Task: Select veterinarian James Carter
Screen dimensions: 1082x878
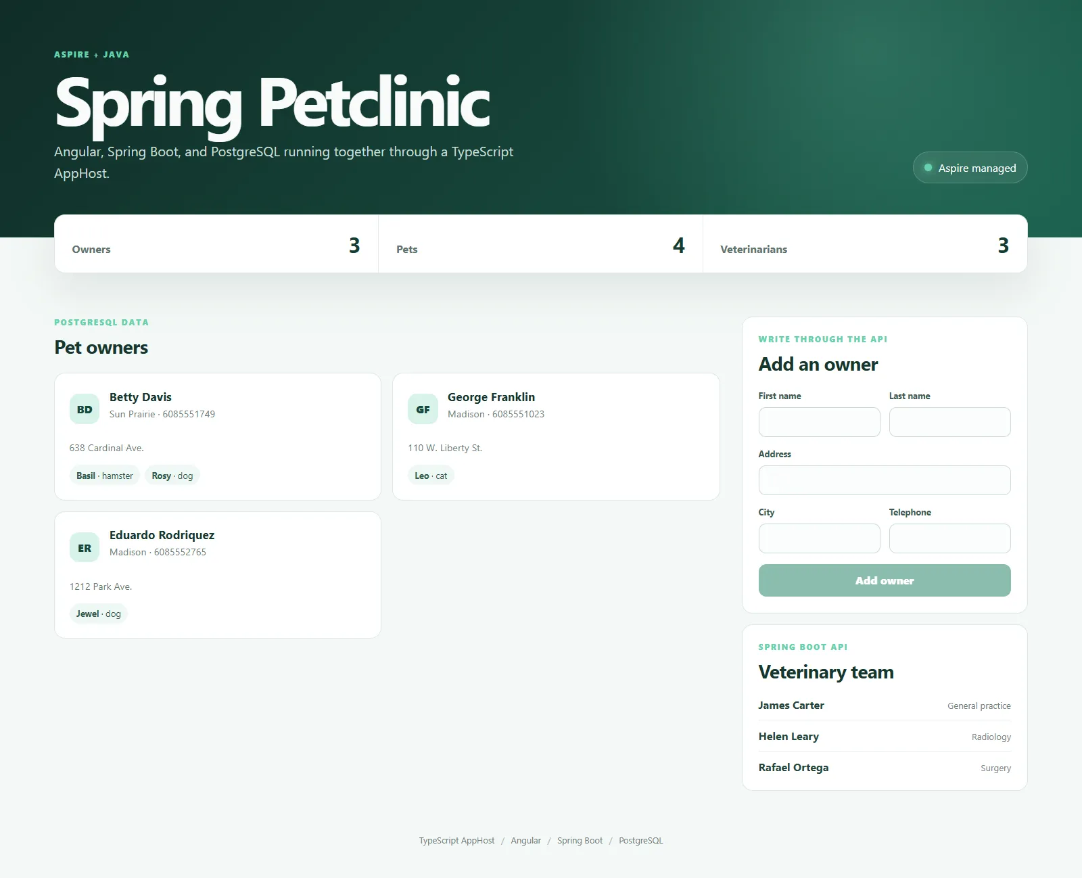Action: click(791, 705)
